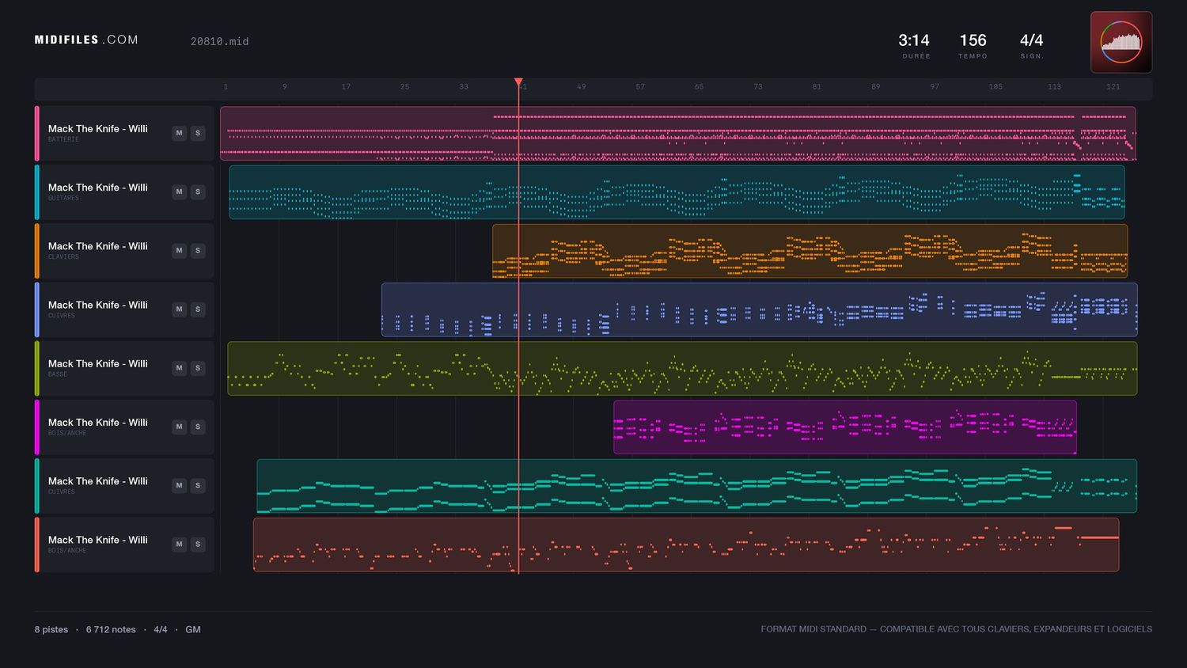Select the Batterie track title text
The height and width of the screenshot is (668, 1187).
98,129
